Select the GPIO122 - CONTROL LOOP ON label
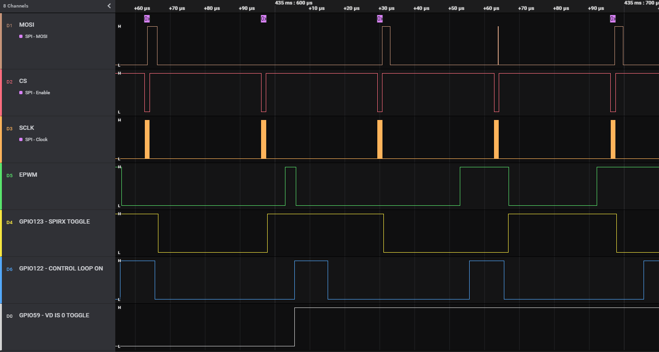Viewport: 659px width, 352px height. click(x=61, y=269)
